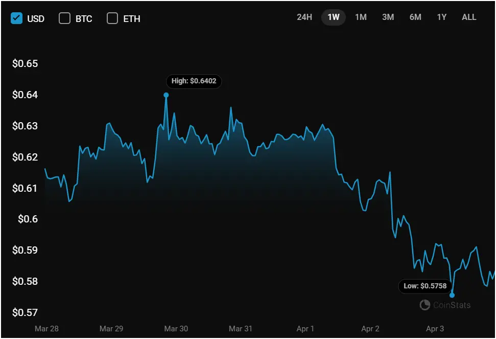Enable the BTC currency checkbox
Image resolution: width=496 pixels, height=339 pixels.
tap(64, 18)
